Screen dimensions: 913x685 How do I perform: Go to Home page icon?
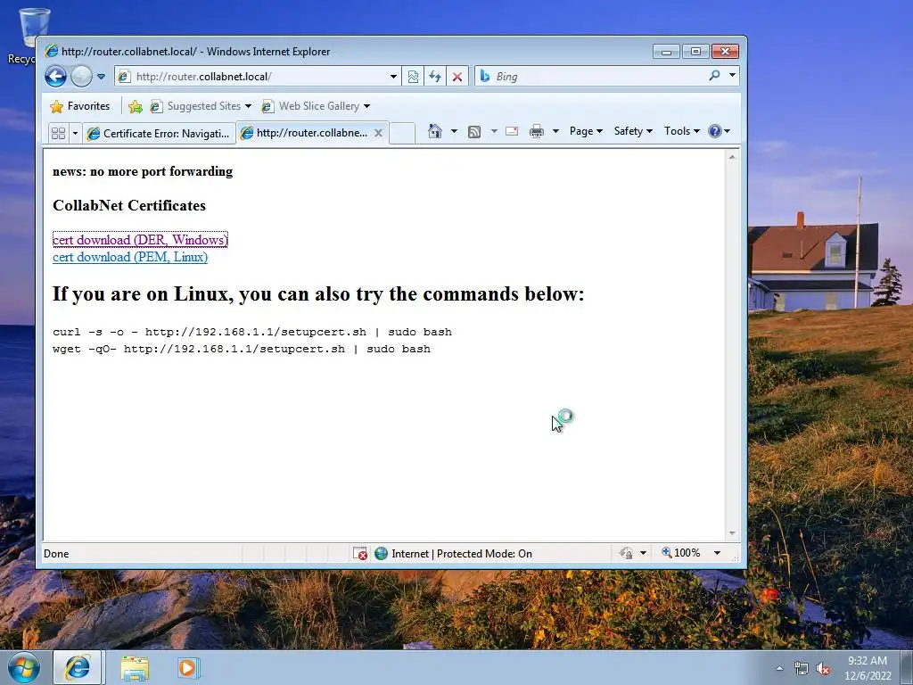click(435, 131)
